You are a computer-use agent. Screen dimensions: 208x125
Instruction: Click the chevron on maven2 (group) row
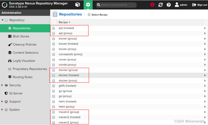coord(205,112)
